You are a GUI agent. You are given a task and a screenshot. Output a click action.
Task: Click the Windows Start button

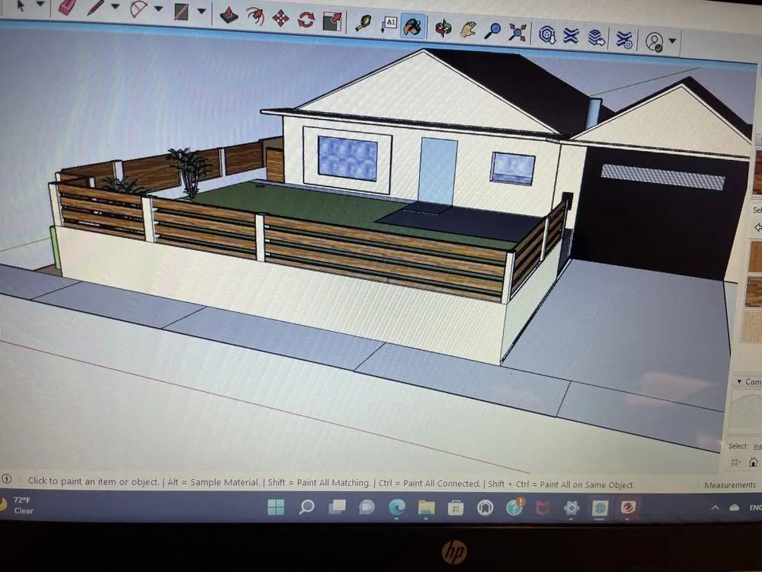pyautogui.click(x=276, y=507)
